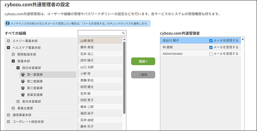This screenshot has height=131, width=257.
Task: Select 第三営業課 in the organization tree
Action: pyautogui.click(x=48, y=88)
